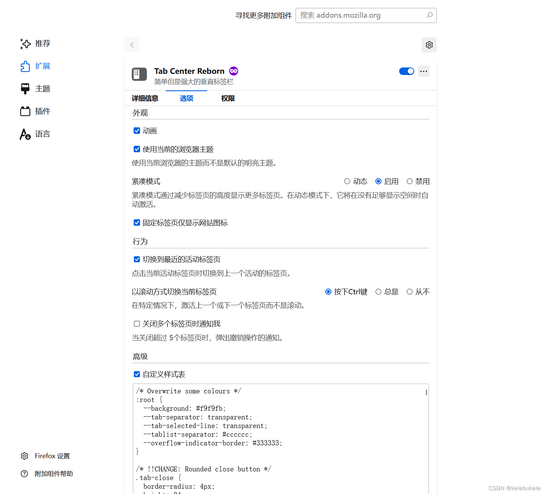
Task: Click the 以滚动方式切换当前标签页 label
Action: point(174,292)
